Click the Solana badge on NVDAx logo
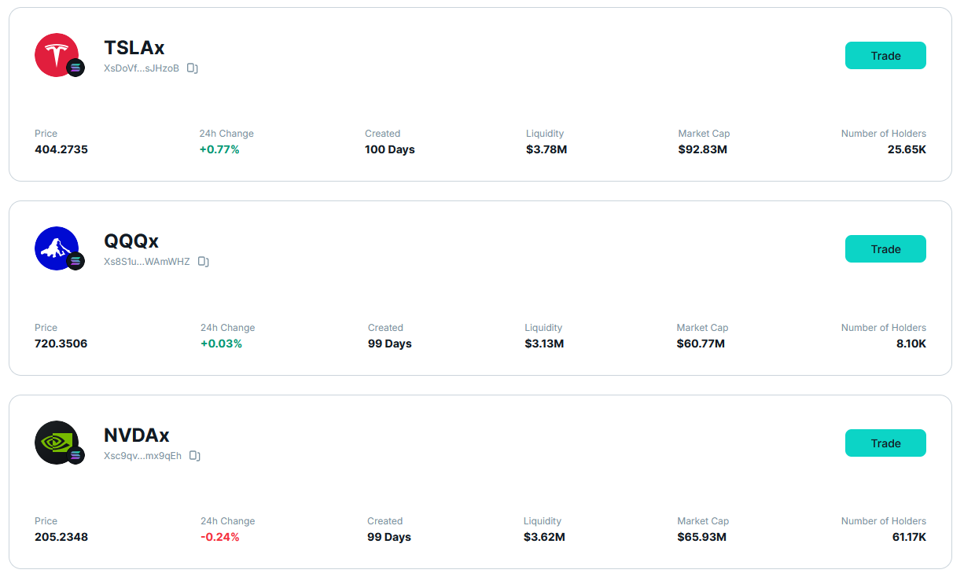The image size is (964, 577). tap(75, 455)
